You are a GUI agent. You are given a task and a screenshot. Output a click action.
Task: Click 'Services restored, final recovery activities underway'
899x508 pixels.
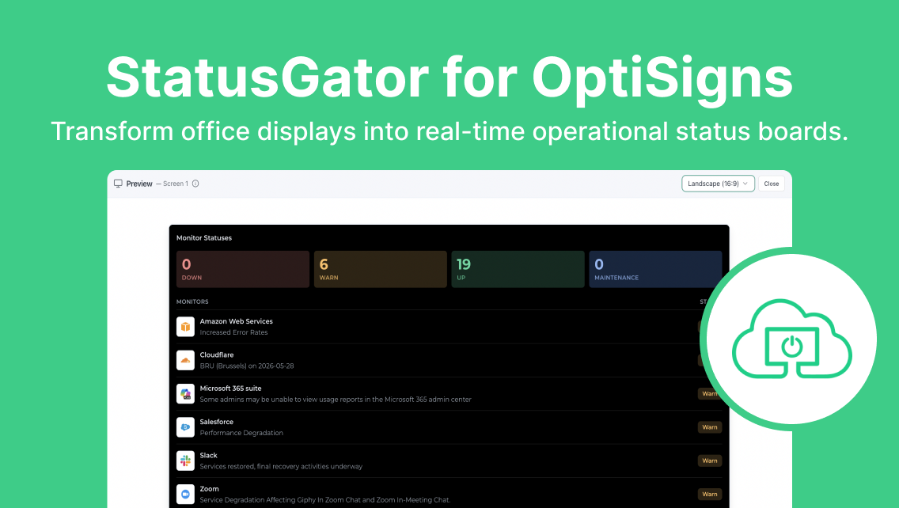281,466
